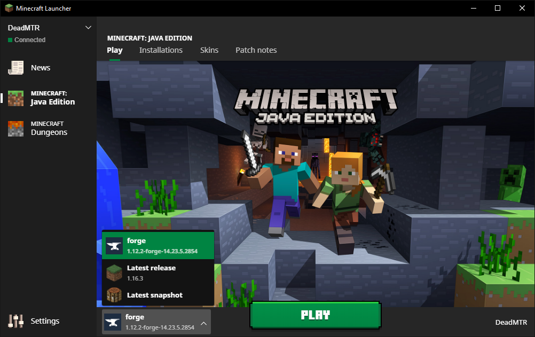The height and width of the screenshot is (337, 535).
Task: Click the Minecraft Launcher title bar icon
Action: [9, 8]
